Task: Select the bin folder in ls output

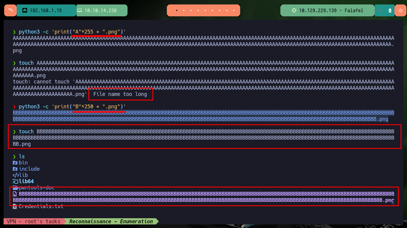Action: point(20,163)
